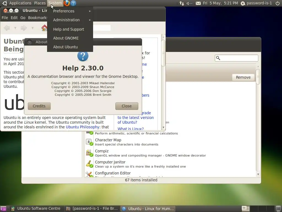Follow the What is Linux? link

click(131, 129)
